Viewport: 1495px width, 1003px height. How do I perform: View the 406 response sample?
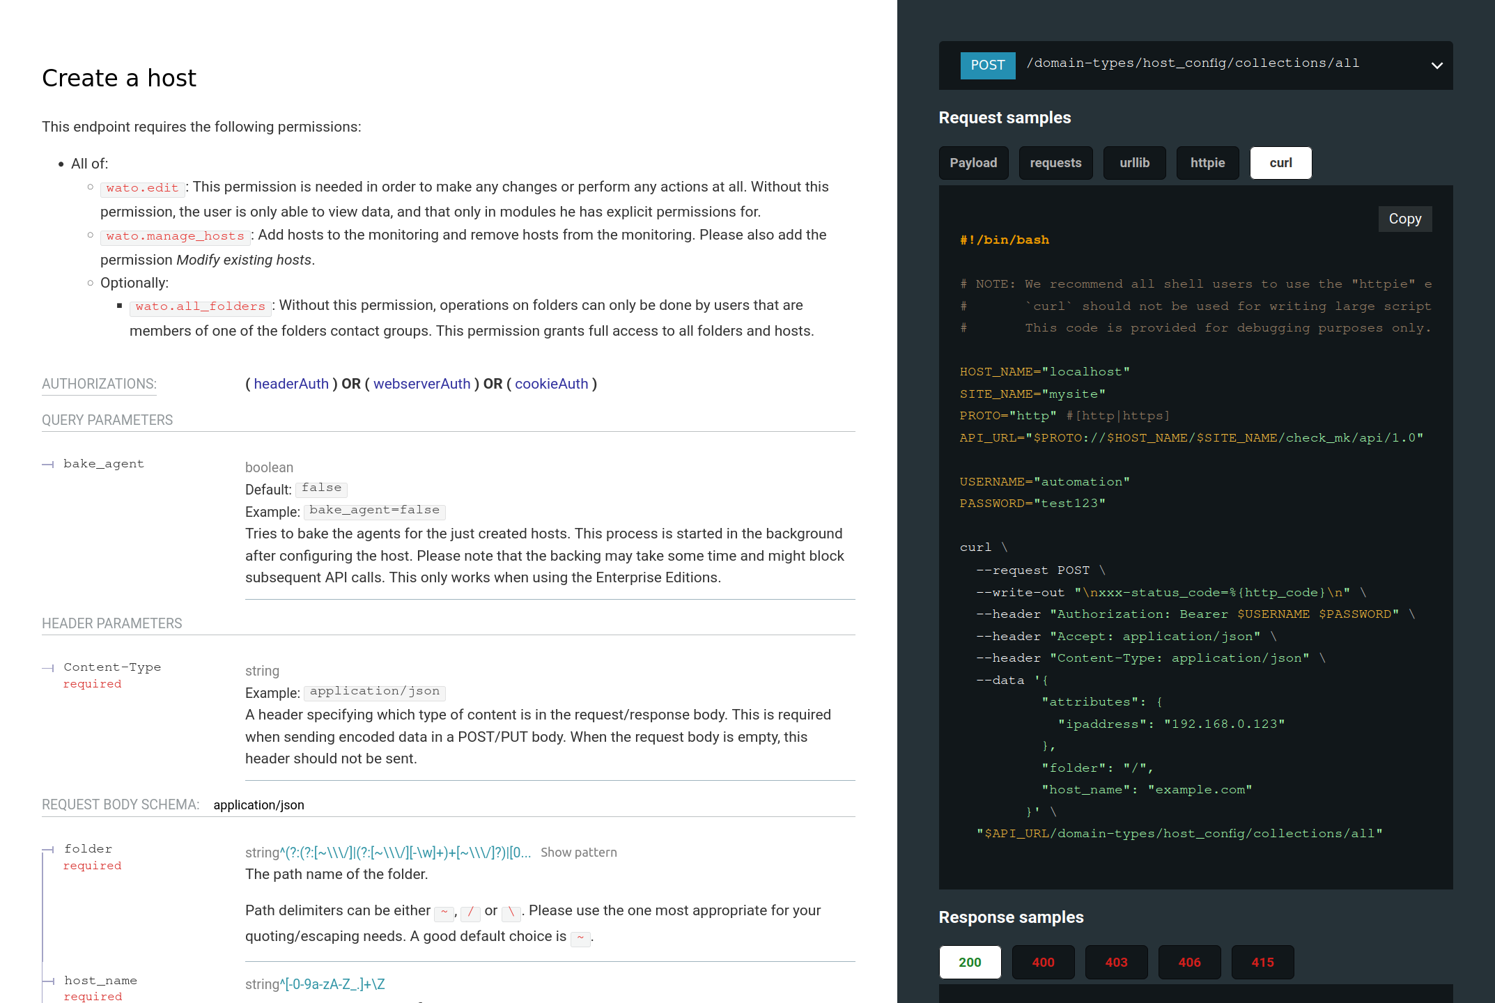click(1190, 962)
